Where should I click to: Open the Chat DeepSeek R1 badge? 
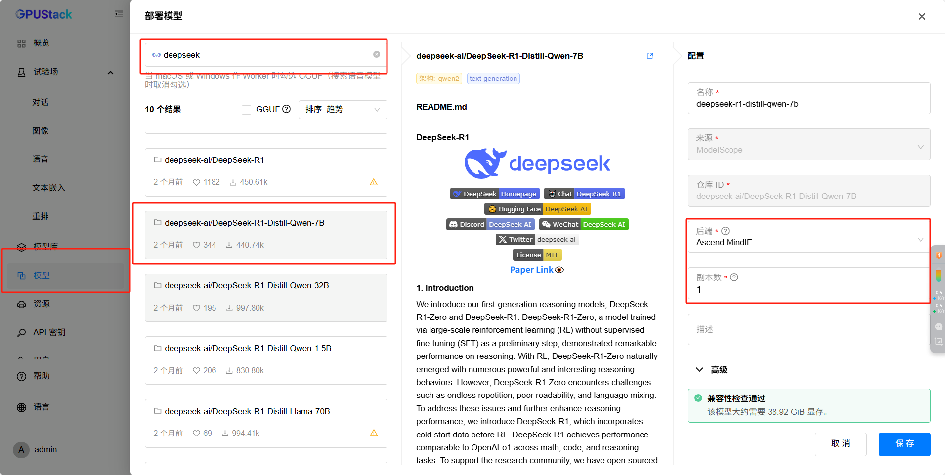[x=584, y=194]
